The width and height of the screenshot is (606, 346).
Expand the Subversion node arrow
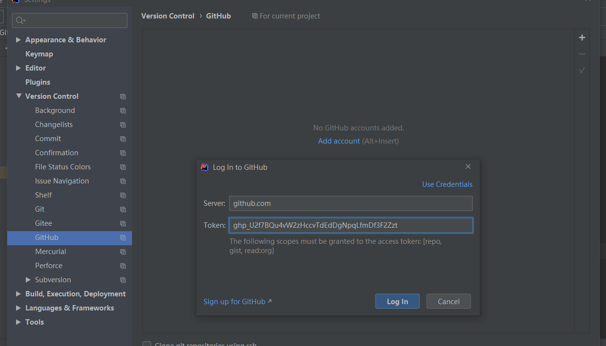(28, 280)
